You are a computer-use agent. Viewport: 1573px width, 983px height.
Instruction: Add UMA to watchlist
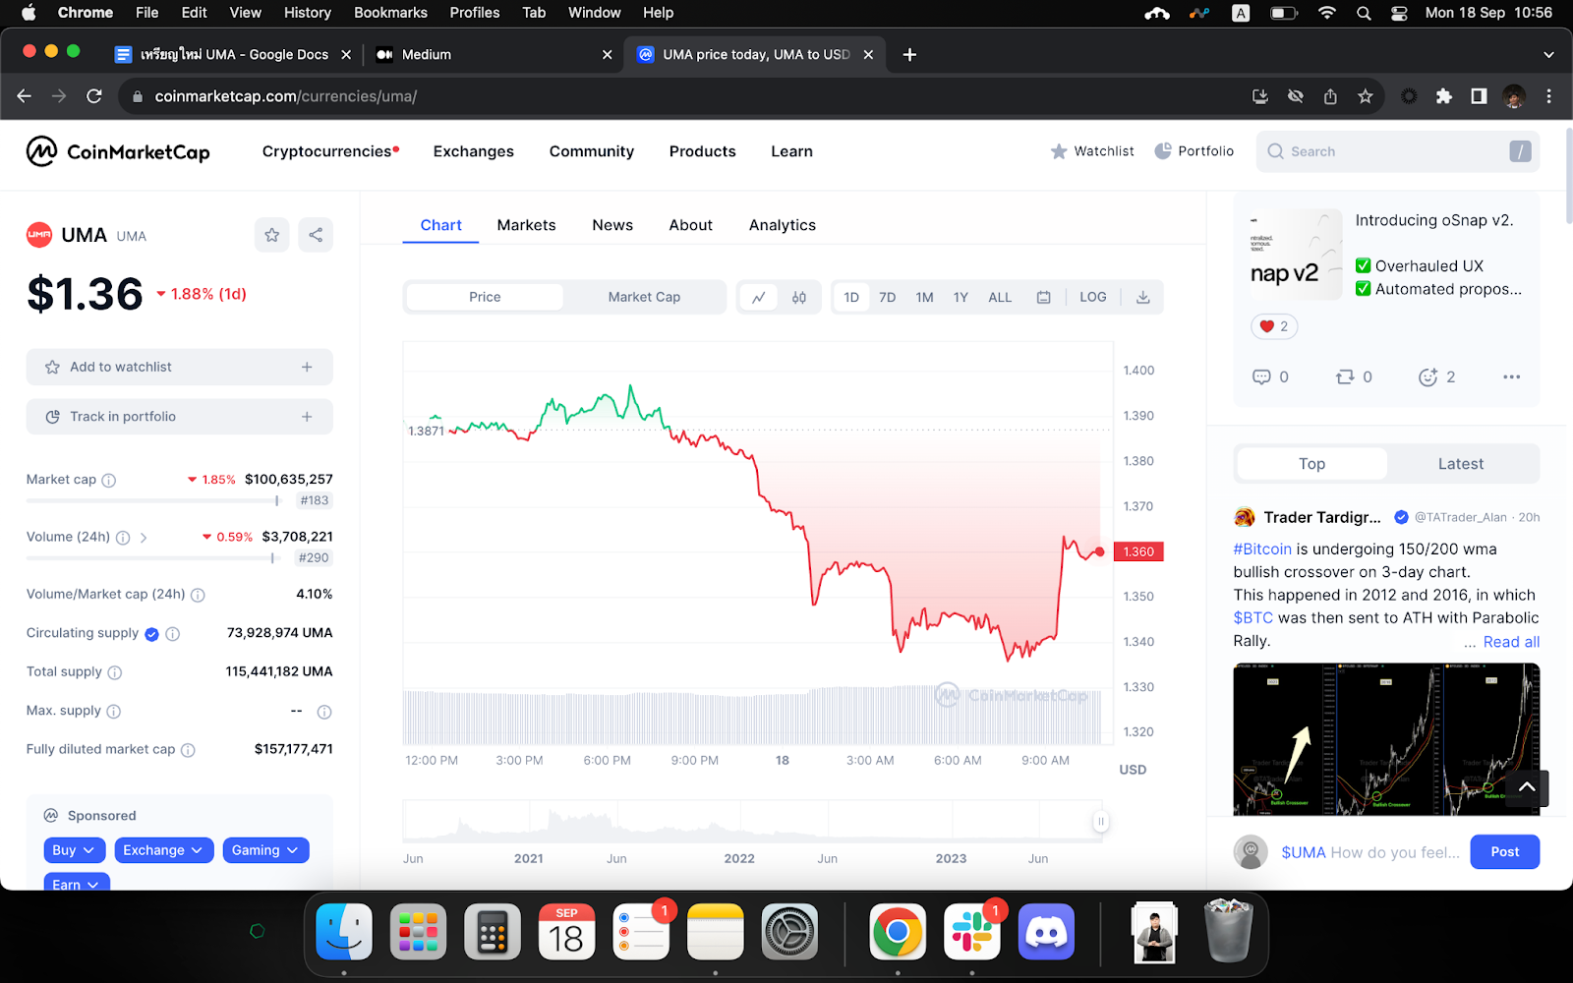[x=180, y=367]
